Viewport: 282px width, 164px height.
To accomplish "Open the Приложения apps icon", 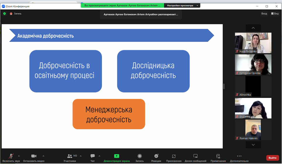I will pyautogui.click(x=174, y=156).
